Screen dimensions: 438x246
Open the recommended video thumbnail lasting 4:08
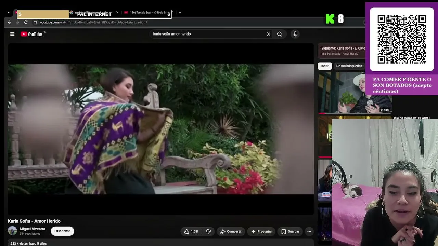[x=355, y=93]
